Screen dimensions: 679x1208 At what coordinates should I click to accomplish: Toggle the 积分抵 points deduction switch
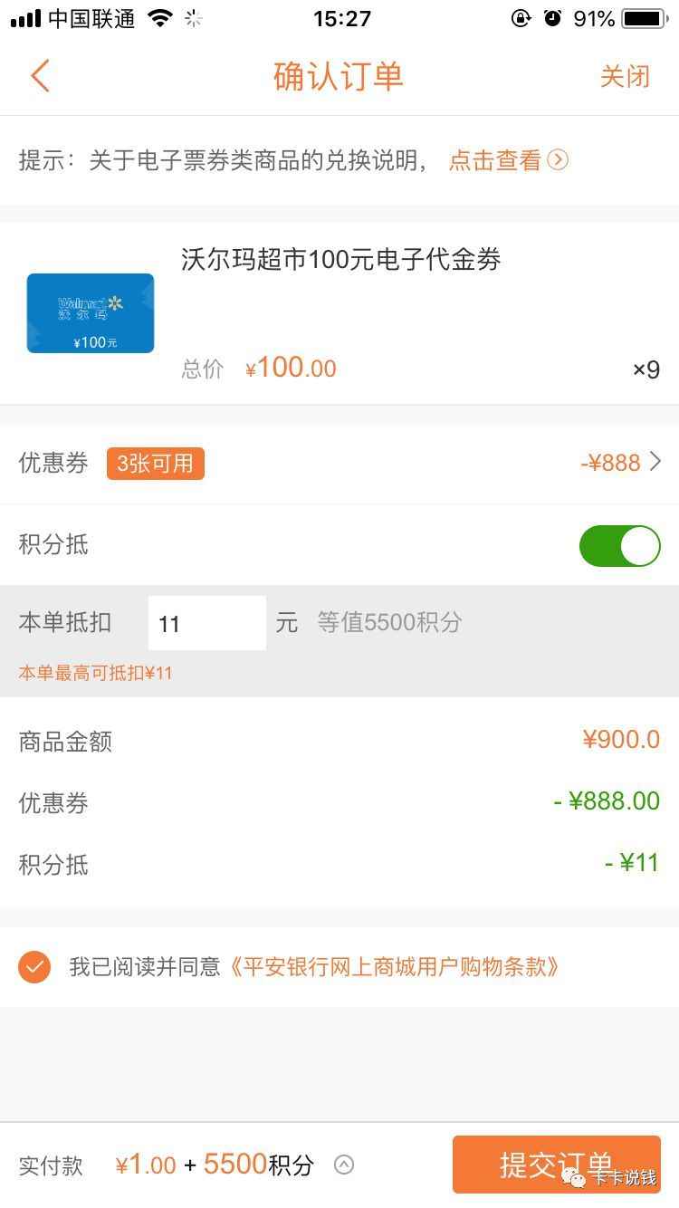coord(620,546)
